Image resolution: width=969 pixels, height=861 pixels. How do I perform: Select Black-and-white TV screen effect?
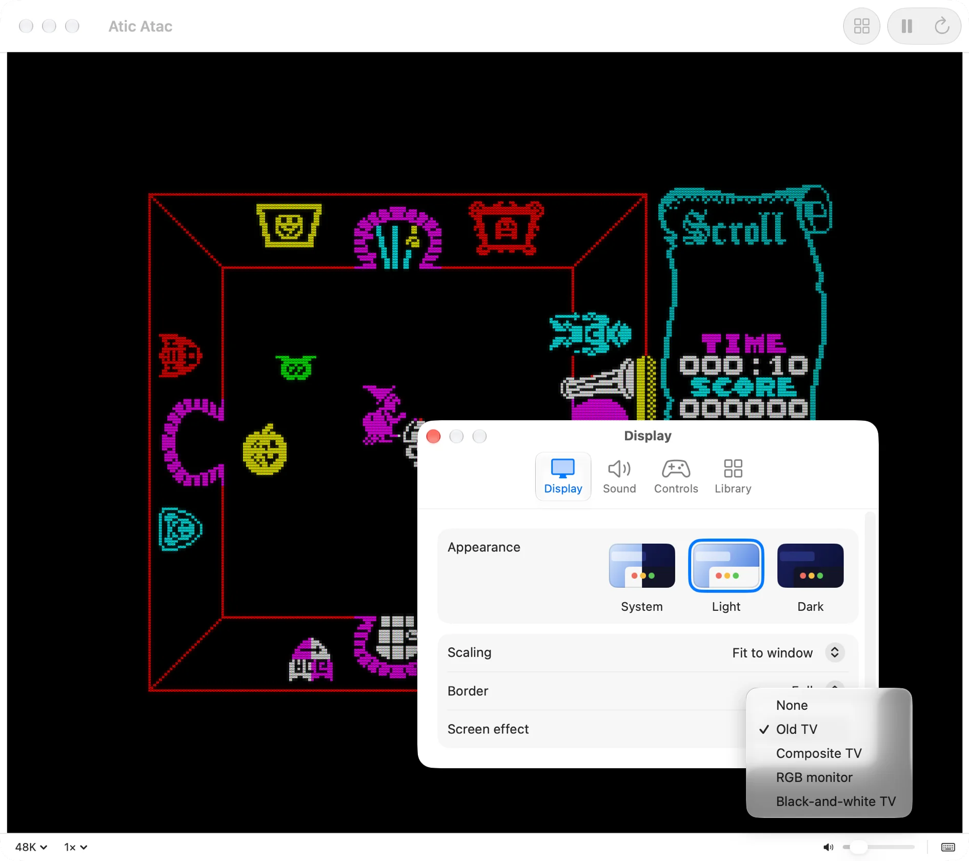[829, 802]
